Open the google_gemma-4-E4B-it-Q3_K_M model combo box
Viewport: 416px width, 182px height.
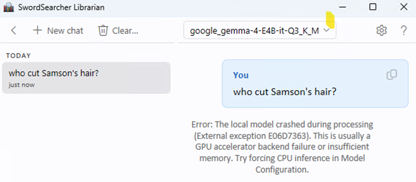(x=260, y=31)
